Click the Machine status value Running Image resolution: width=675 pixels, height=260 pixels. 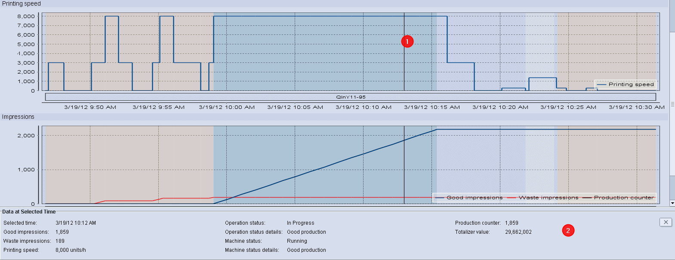[297, 241]
